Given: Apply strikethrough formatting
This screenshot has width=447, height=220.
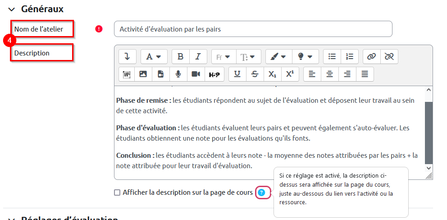Looking at the screenshot, I should pyautogui.click(x=255, y=74).
